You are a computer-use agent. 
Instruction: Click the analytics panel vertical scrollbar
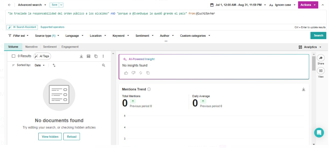(314, 63)
